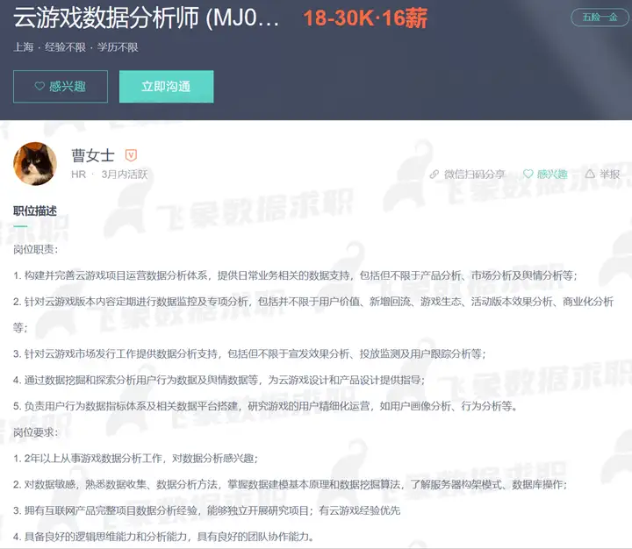Click the 五险一金 benefit tag
632x549 pixels.
600,17
